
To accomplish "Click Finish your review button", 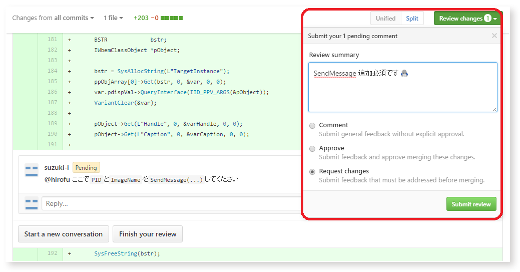I will (148, 234).
